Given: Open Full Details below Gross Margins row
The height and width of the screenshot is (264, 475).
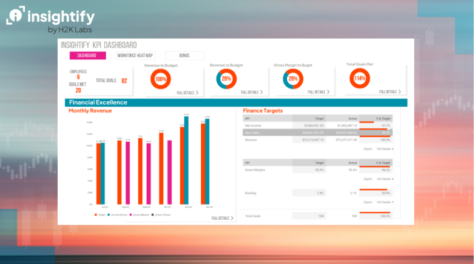Looking at the screenshot, I should [385, 179].
